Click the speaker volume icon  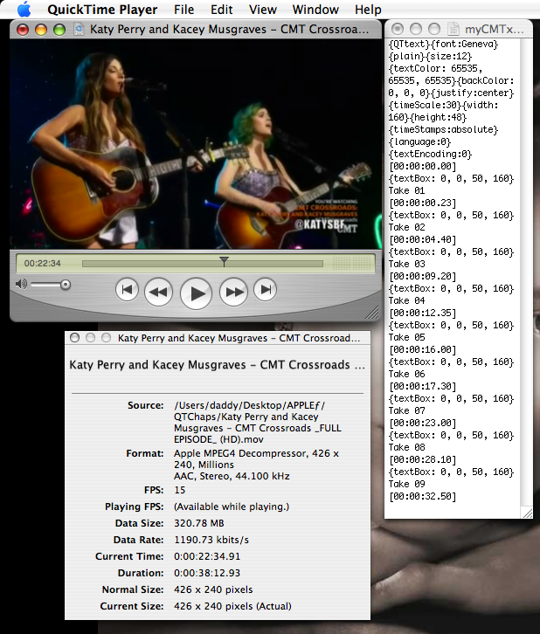(x=21, y=284)
